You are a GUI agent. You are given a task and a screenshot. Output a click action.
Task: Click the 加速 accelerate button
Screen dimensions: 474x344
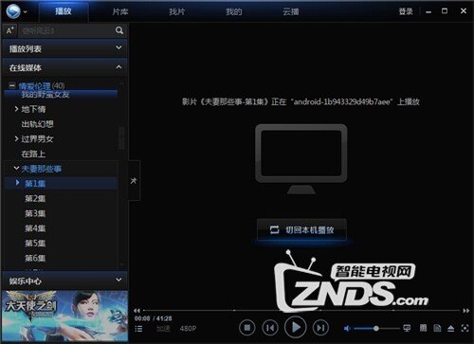point(163,329)
